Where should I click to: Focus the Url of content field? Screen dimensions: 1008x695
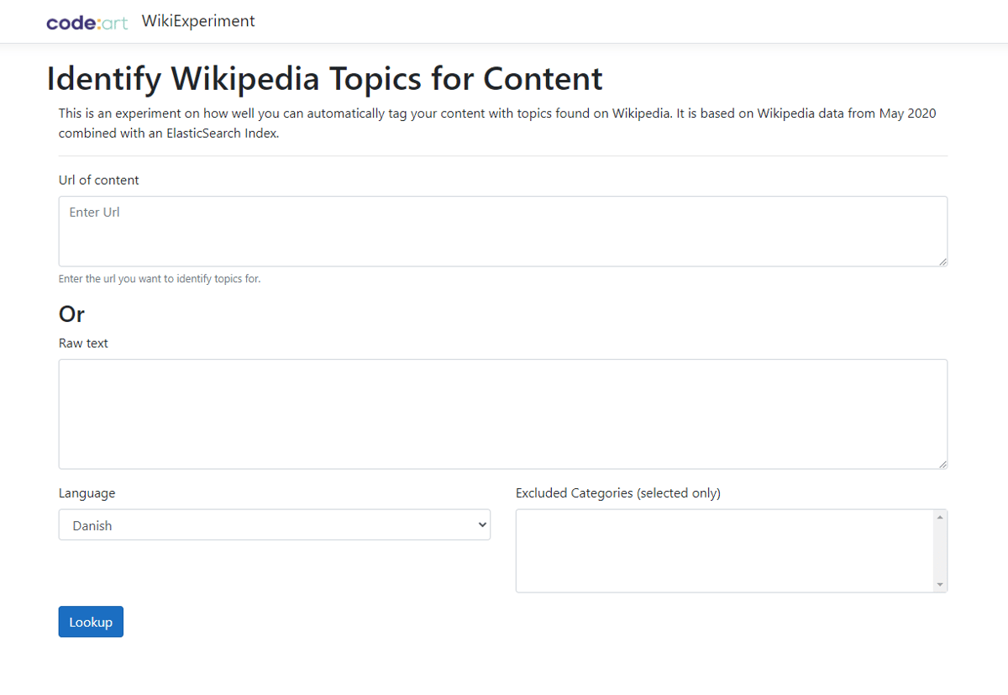503,231
